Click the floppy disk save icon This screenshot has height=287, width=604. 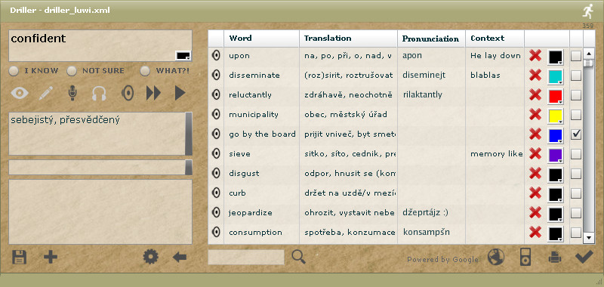tap(20, 257)
